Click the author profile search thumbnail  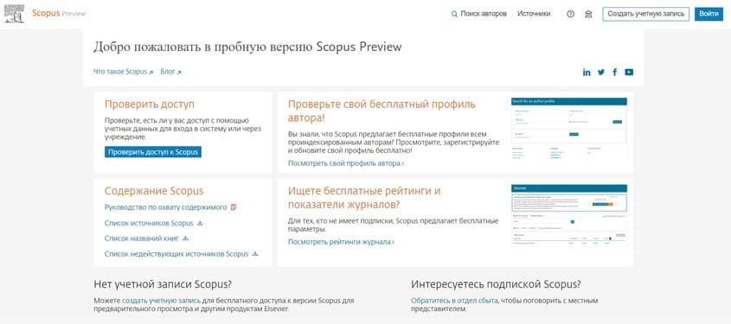pyautogui.click(x=569, y=130)
